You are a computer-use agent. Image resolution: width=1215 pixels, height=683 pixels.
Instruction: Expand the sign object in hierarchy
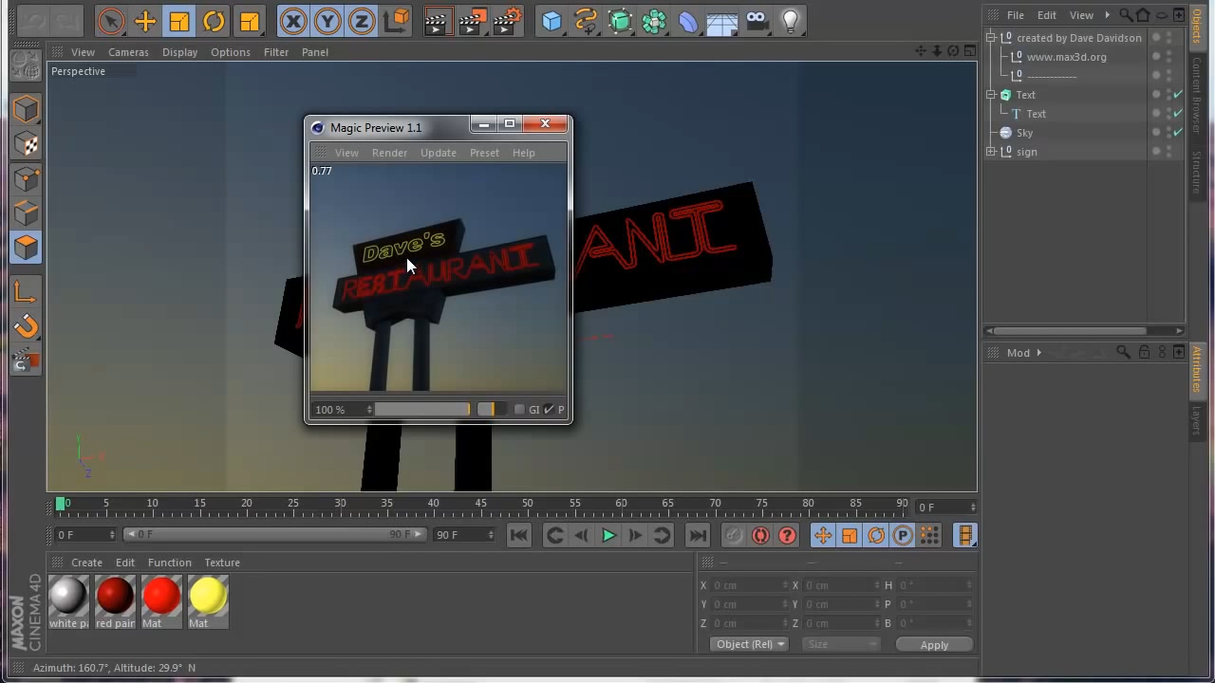pyautogui.click(x=991, y=152)
